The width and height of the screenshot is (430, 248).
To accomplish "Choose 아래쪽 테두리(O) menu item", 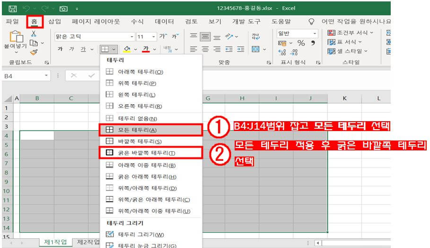I will (150, 72).
